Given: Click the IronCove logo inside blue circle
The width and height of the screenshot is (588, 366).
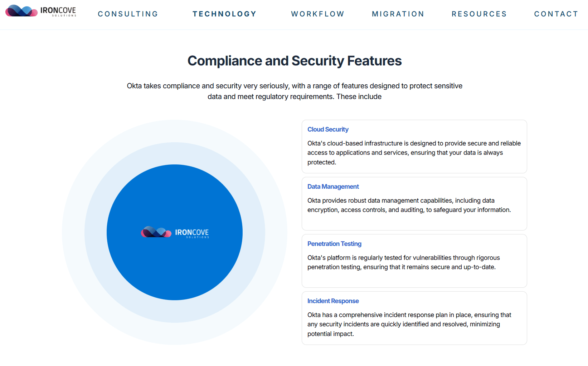Looking at the screenshot, I should 175,232.
